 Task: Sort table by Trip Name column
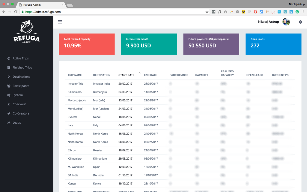[75, 75]
